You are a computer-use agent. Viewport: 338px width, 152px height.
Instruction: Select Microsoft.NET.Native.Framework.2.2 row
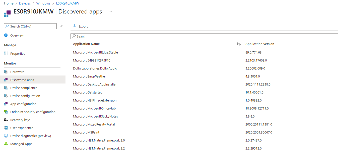click(x=204, y=148)
